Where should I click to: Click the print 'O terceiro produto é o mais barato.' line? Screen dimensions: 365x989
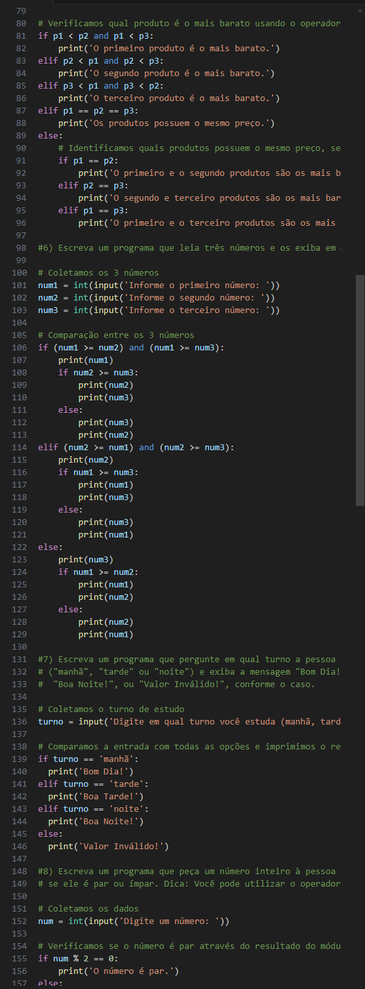click(x=168, y=98)
